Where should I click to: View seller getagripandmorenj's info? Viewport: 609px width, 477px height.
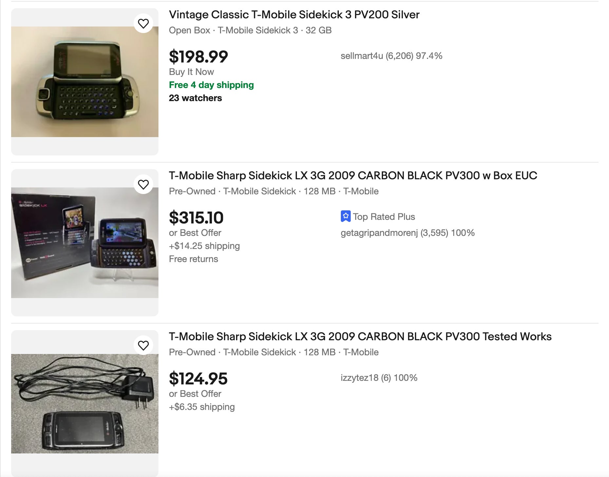click(407, 233)
